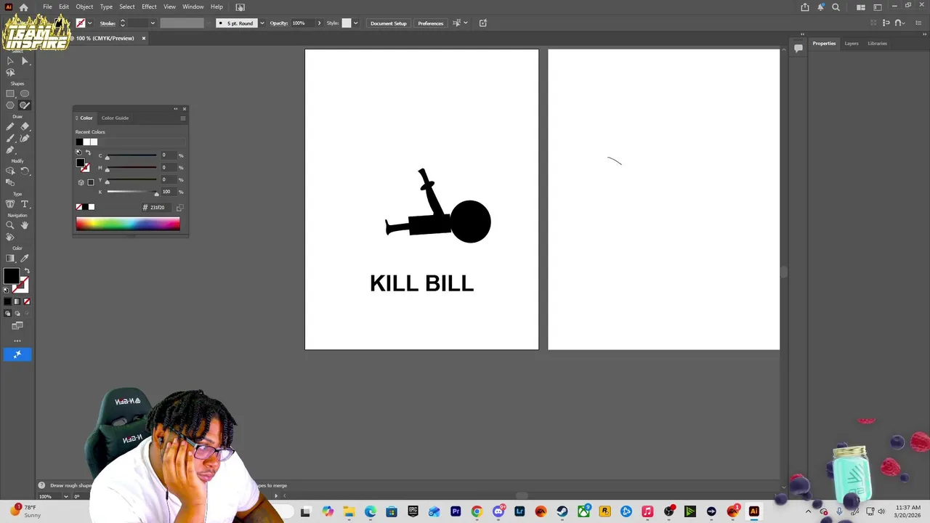Select the Eraser tool
930x523 pixels.
coord(25,126)
